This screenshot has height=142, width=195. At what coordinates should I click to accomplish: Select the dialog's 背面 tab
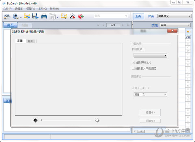point(31,41)
